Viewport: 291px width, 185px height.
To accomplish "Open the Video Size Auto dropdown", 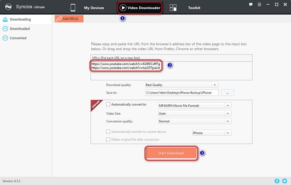I will click(x=195, y=114).
